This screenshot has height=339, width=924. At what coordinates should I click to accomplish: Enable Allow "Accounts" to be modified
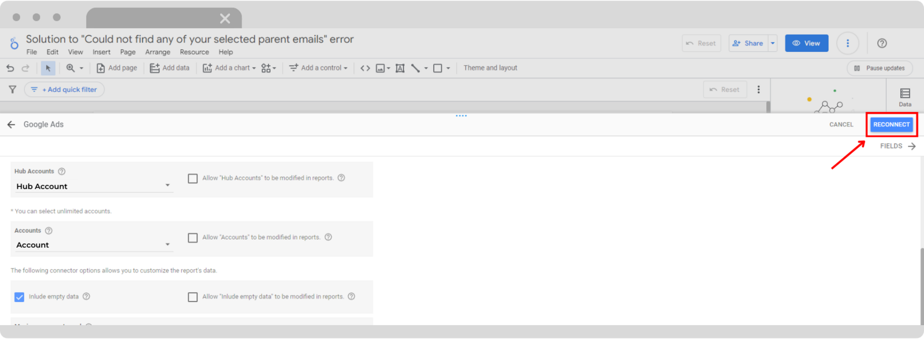pos(193,237)
